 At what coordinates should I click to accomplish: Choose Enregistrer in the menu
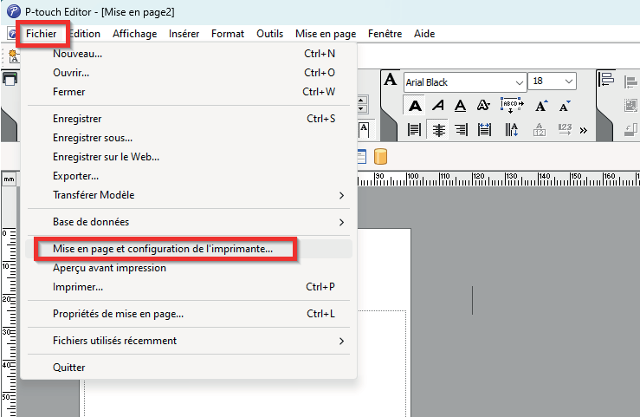[x=189, y=119]
